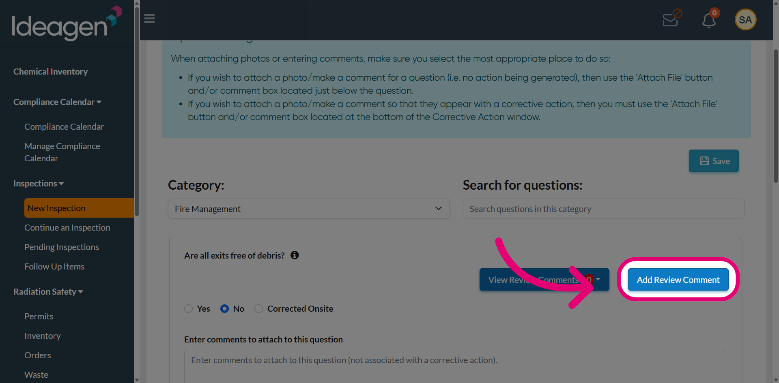Open the notifications bell icon

710,19
